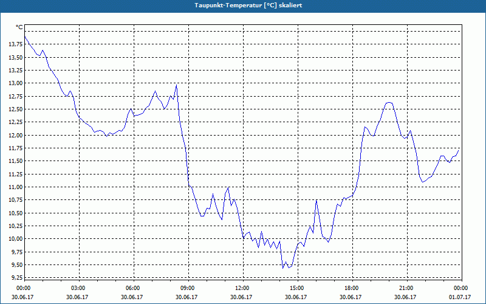
Task: Pick the 10,00 y-axis label
Action: click(16, 239)
